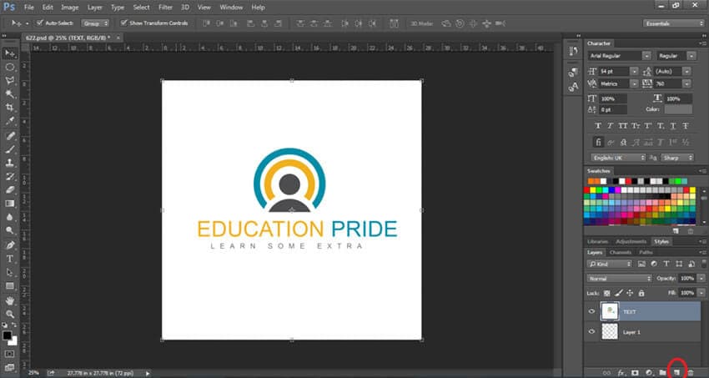This screenshot has height=378, width=709.
Task: Select the Horizontal Type tool
Action: 9,259
